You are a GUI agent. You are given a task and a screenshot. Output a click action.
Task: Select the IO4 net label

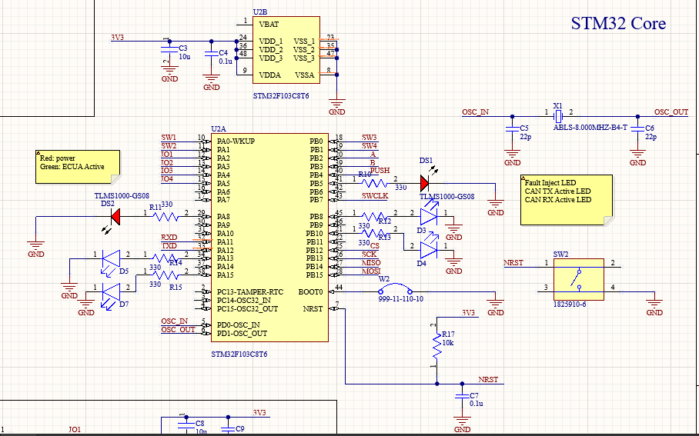[167, 179]
